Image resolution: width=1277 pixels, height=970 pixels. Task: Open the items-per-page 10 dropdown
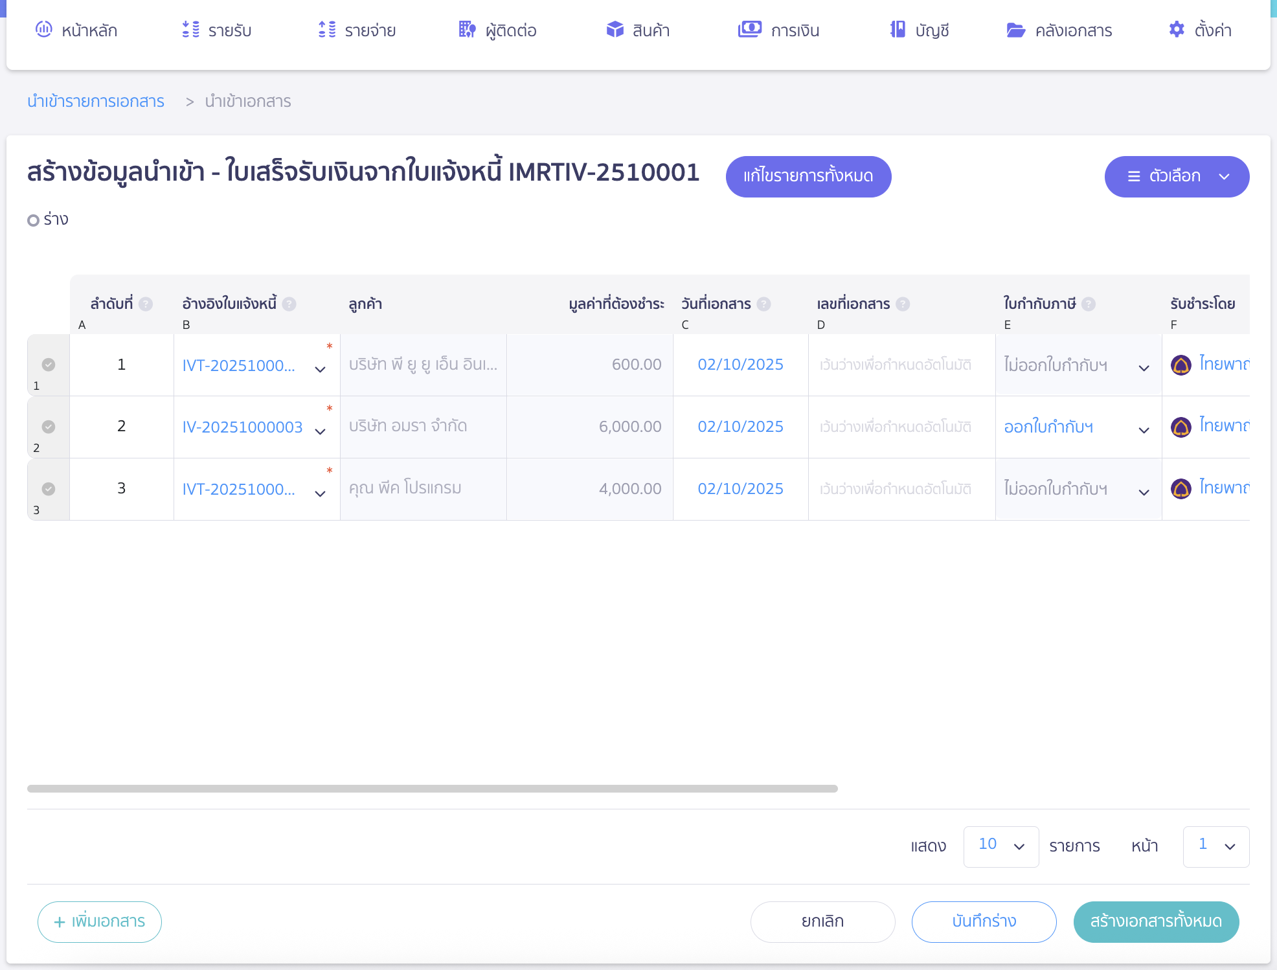pos(1000,846)
